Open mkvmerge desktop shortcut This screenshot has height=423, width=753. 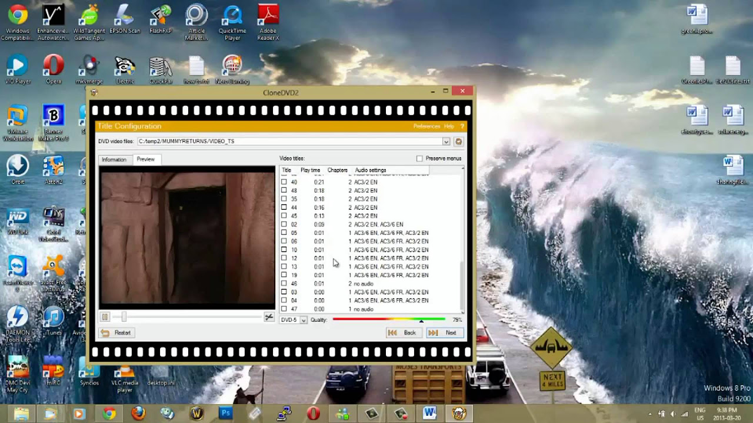[x=89, y=69]
